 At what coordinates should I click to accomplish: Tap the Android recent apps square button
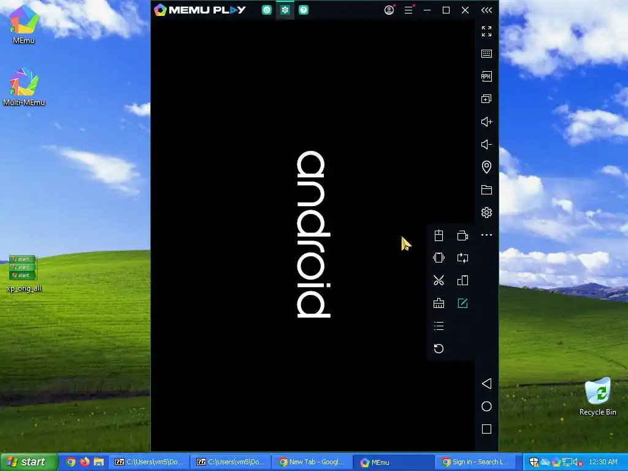486,429
